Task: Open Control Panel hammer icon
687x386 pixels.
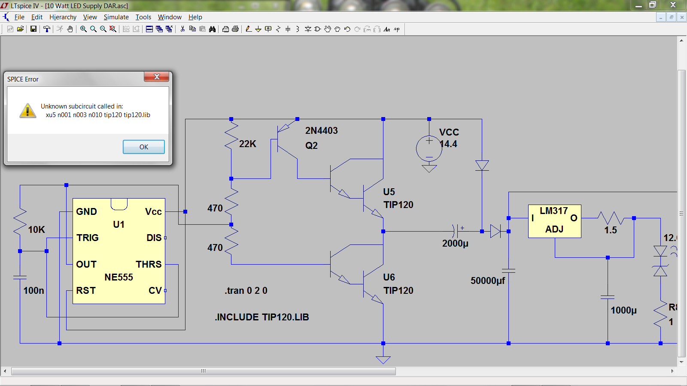Action: click(x=47, y=29)
